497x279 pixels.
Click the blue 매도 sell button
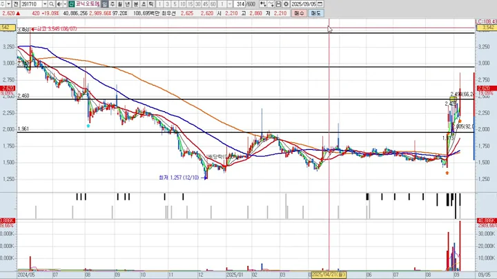315,13
